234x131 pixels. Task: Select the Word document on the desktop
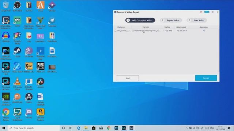point(41,99)
